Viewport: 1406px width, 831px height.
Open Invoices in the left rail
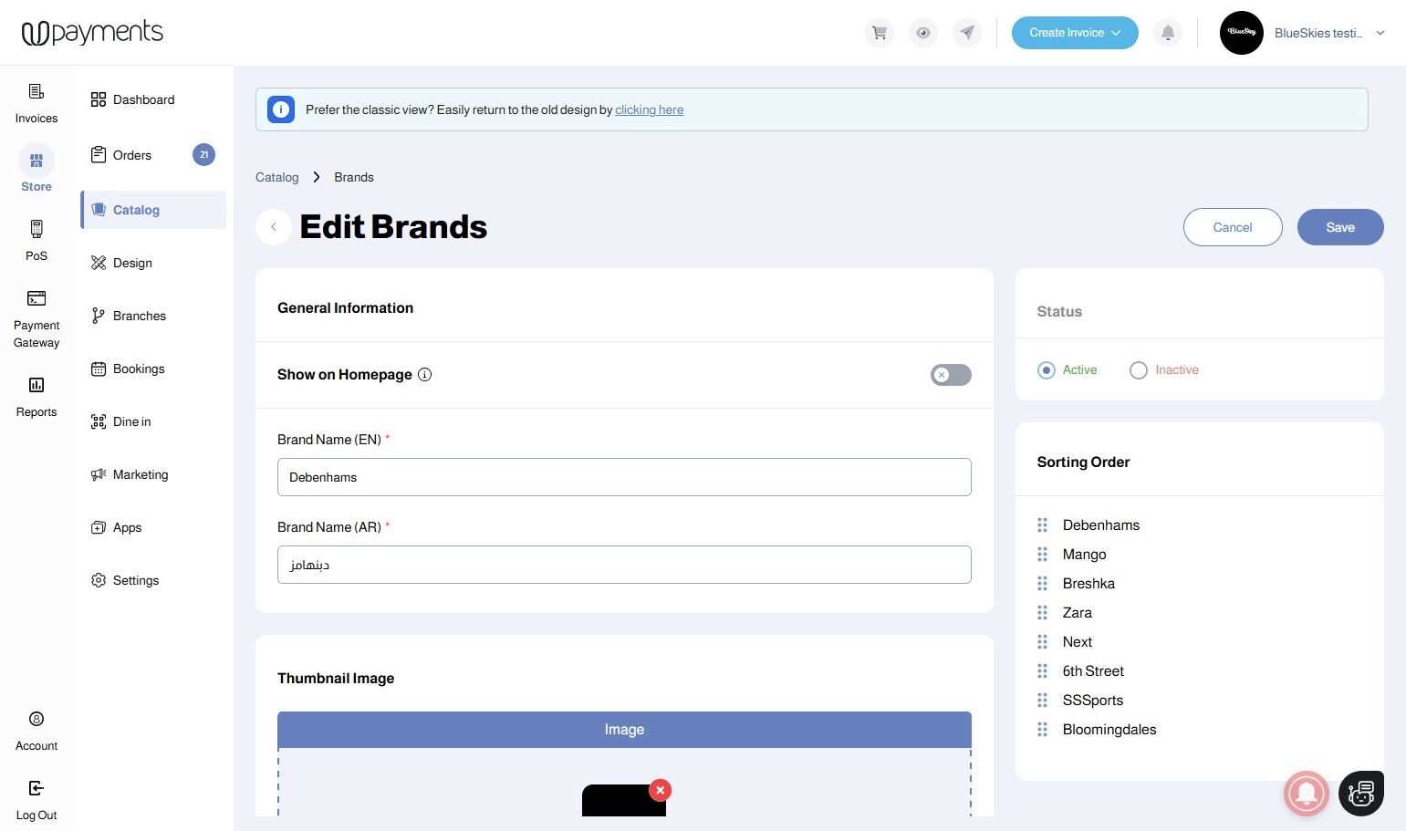tap(36, 104)
